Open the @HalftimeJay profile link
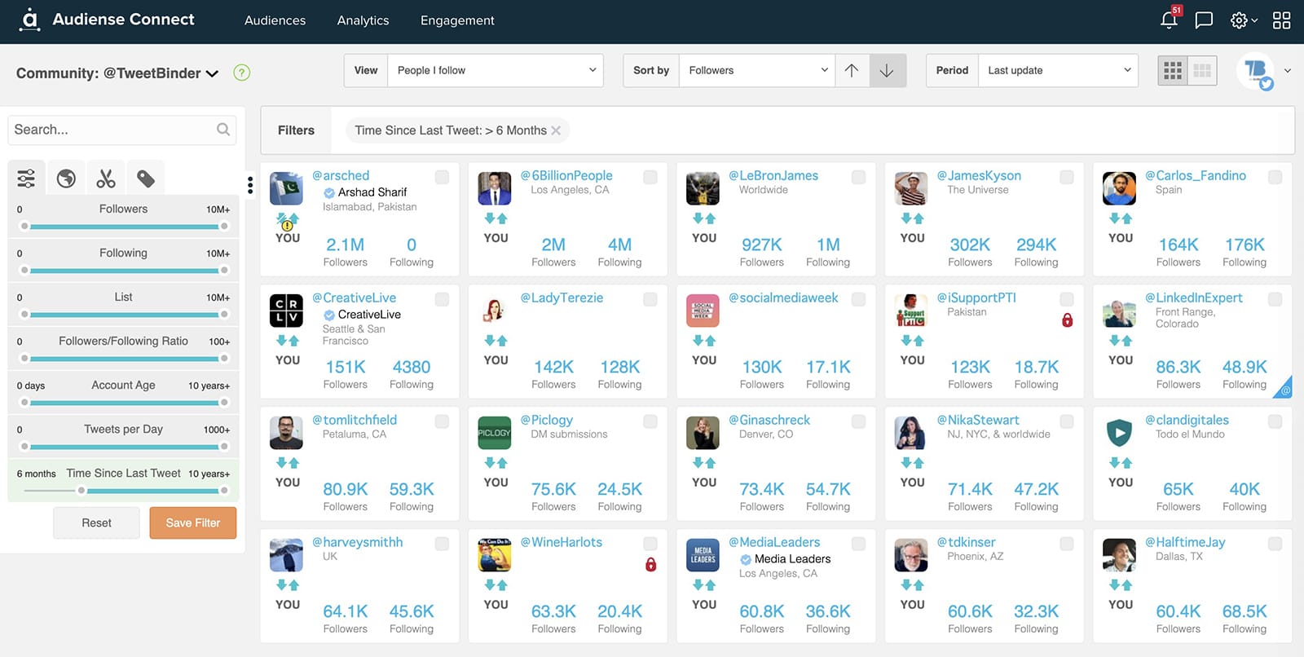Image resolution: width=1304 pixels, height=657 pixels. click(x=1185, y=542)
